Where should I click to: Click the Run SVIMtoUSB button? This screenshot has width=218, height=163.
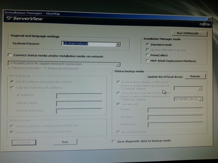(x=189, y=34)
